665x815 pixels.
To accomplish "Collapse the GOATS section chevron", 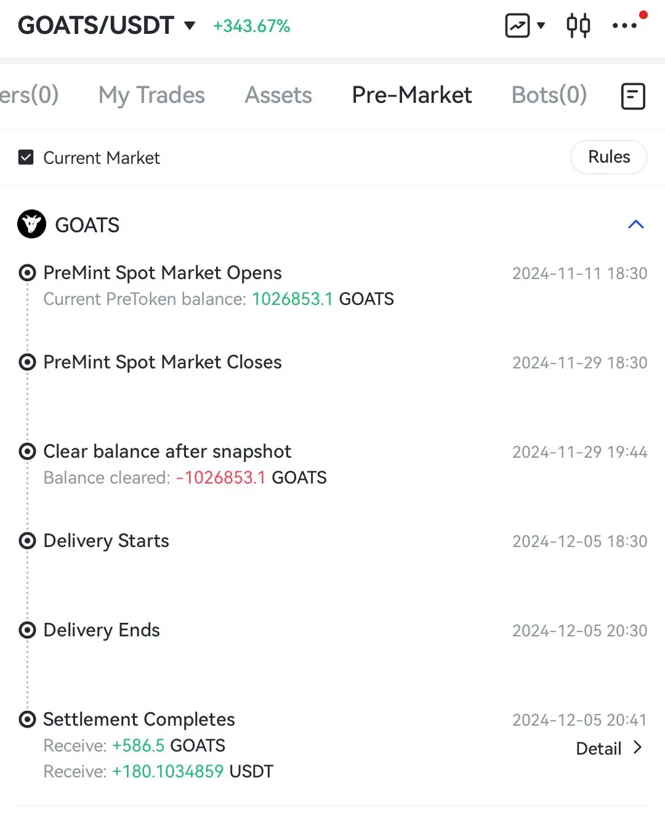I will [x=635, y=224].
